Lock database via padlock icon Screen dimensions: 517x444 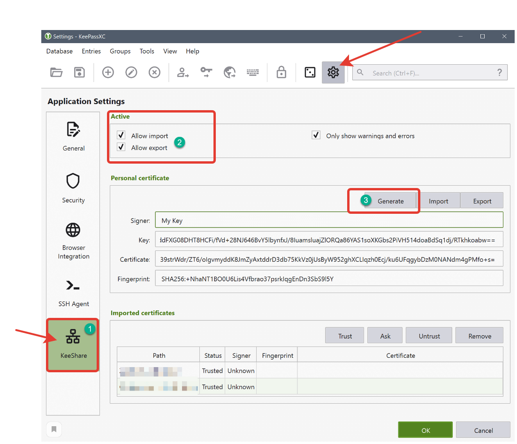click(x=281, y=72)
